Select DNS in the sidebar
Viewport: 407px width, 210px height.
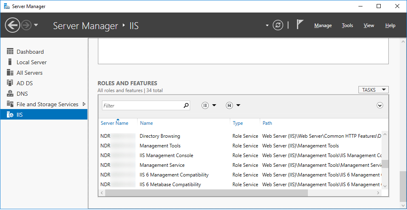[x=44, y=94]
